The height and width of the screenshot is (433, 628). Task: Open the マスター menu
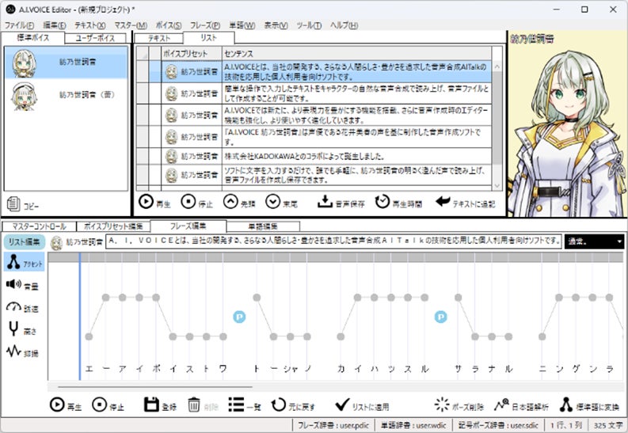pyautogui.click(x=131, y=25)
